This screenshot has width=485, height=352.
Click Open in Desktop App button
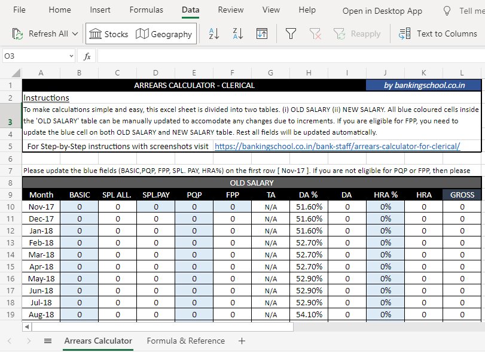[382, 11]
